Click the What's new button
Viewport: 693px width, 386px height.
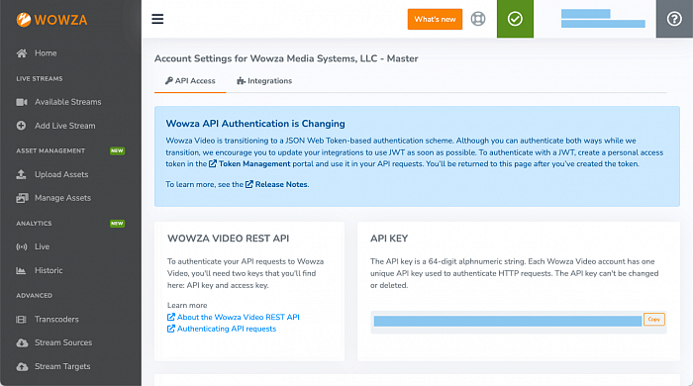[x=435, y=20]
